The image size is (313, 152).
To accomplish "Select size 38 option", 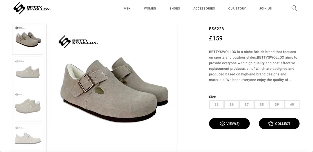I will pyautogui.click(x=262, y=105).
